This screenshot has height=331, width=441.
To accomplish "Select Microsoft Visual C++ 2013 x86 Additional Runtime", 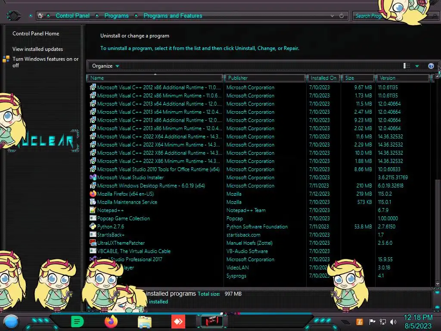I will click(x=159, y=120).
